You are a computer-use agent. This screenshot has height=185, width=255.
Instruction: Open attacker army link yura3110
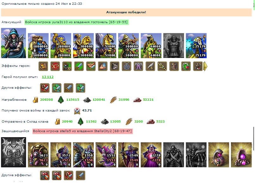[x=76, y=22]
